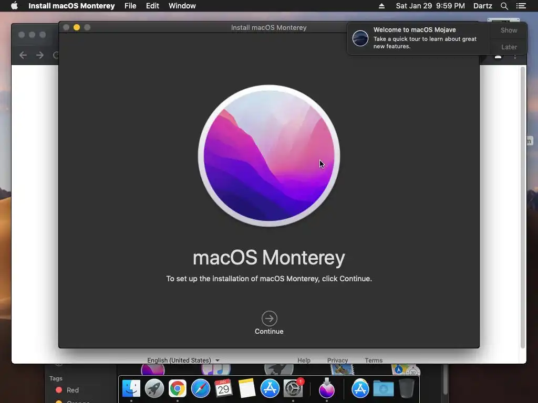The width and height of the screenshot is (538, 403).
Task: Open browser three-dot menu behind notification
Action: [515, 57]
